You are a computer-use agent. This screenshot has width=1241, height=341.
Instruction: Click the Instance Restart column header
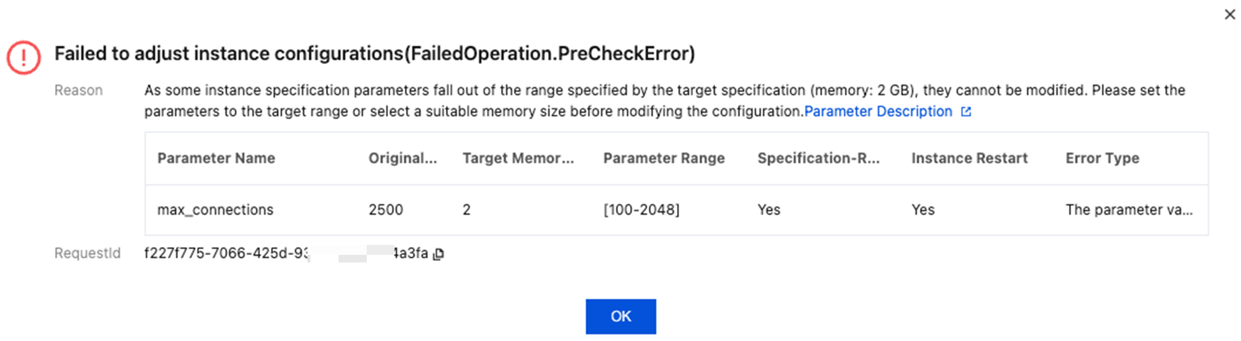click(969, 158)
